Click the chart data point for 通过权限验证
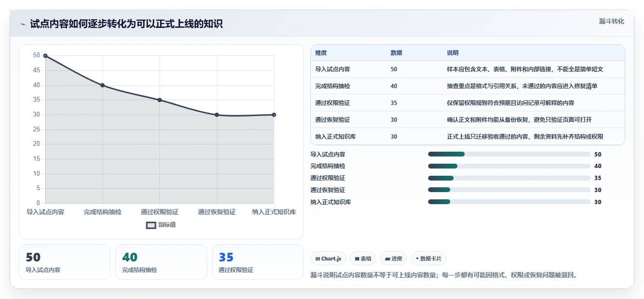The image size is (644, 299). point(160,100)
